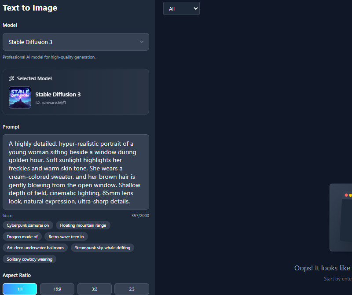Viewport: 352px width, 295px height.
Task: Click the Cyberpunk samurai idea chip
Action: point(28,225)
